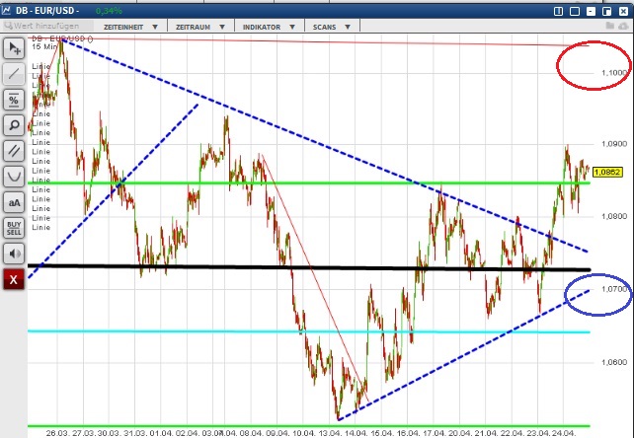Click the folder icon in the toolbar
634x438 pixels.
pos(610,26)
